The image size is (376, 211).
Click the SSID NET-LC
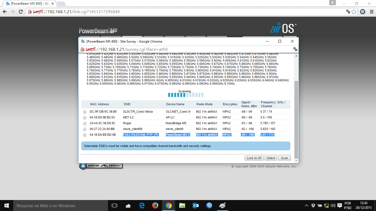[129, 118]
